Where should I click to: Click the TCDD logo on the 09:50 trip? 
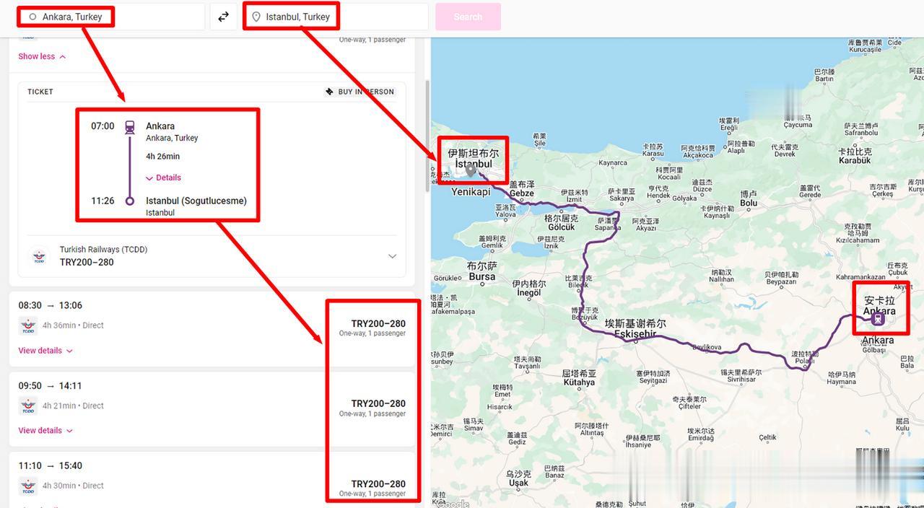(28, 406)
